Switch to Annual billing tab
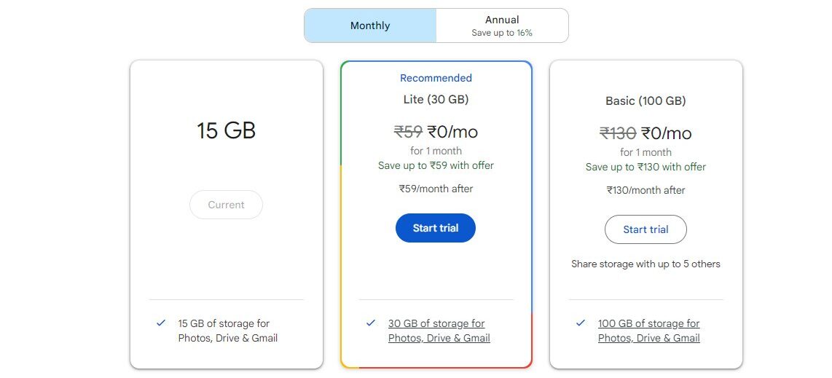The width and height of the screenshot is (832, 378). point(502,25)
